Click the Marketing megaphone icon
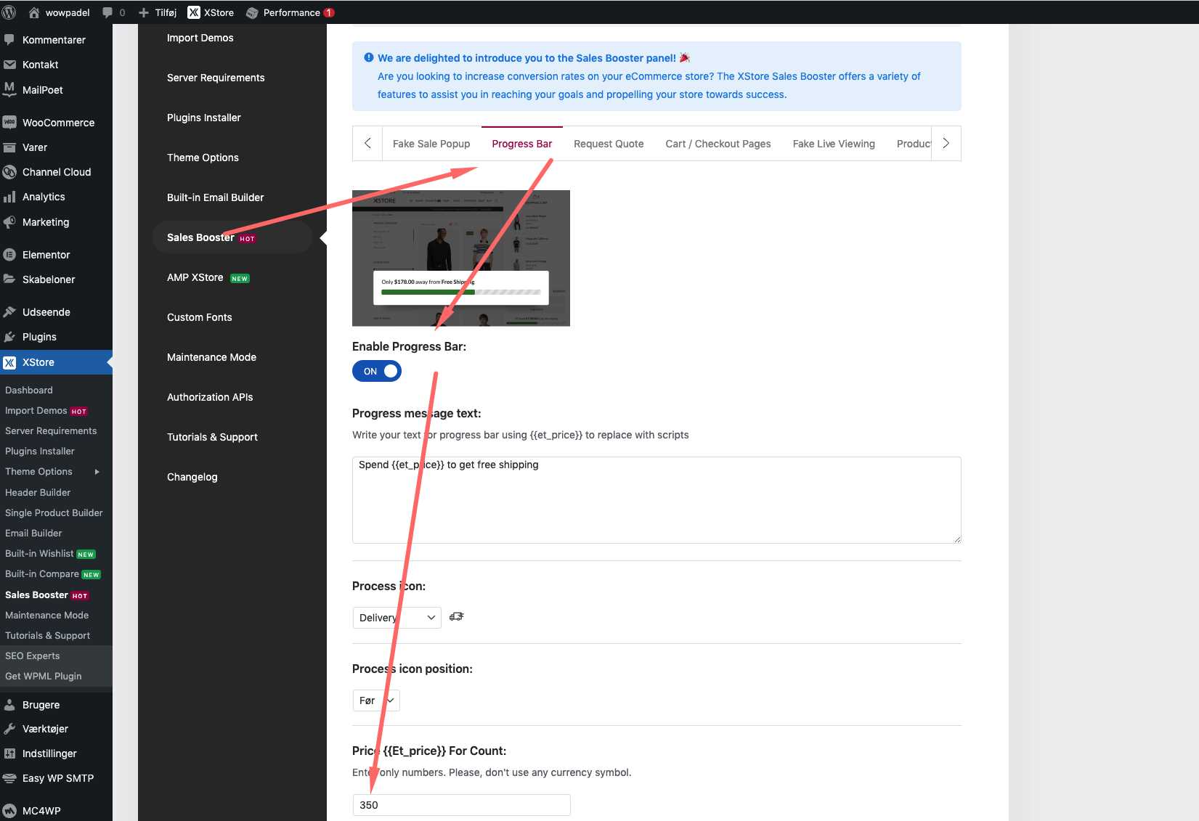The image size is (1199, 821). point(9,222)
